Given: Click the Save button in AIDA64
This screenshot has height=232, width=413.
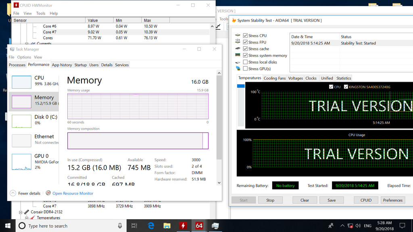Looking at the screenshot, I should click(x=332, y=200).
